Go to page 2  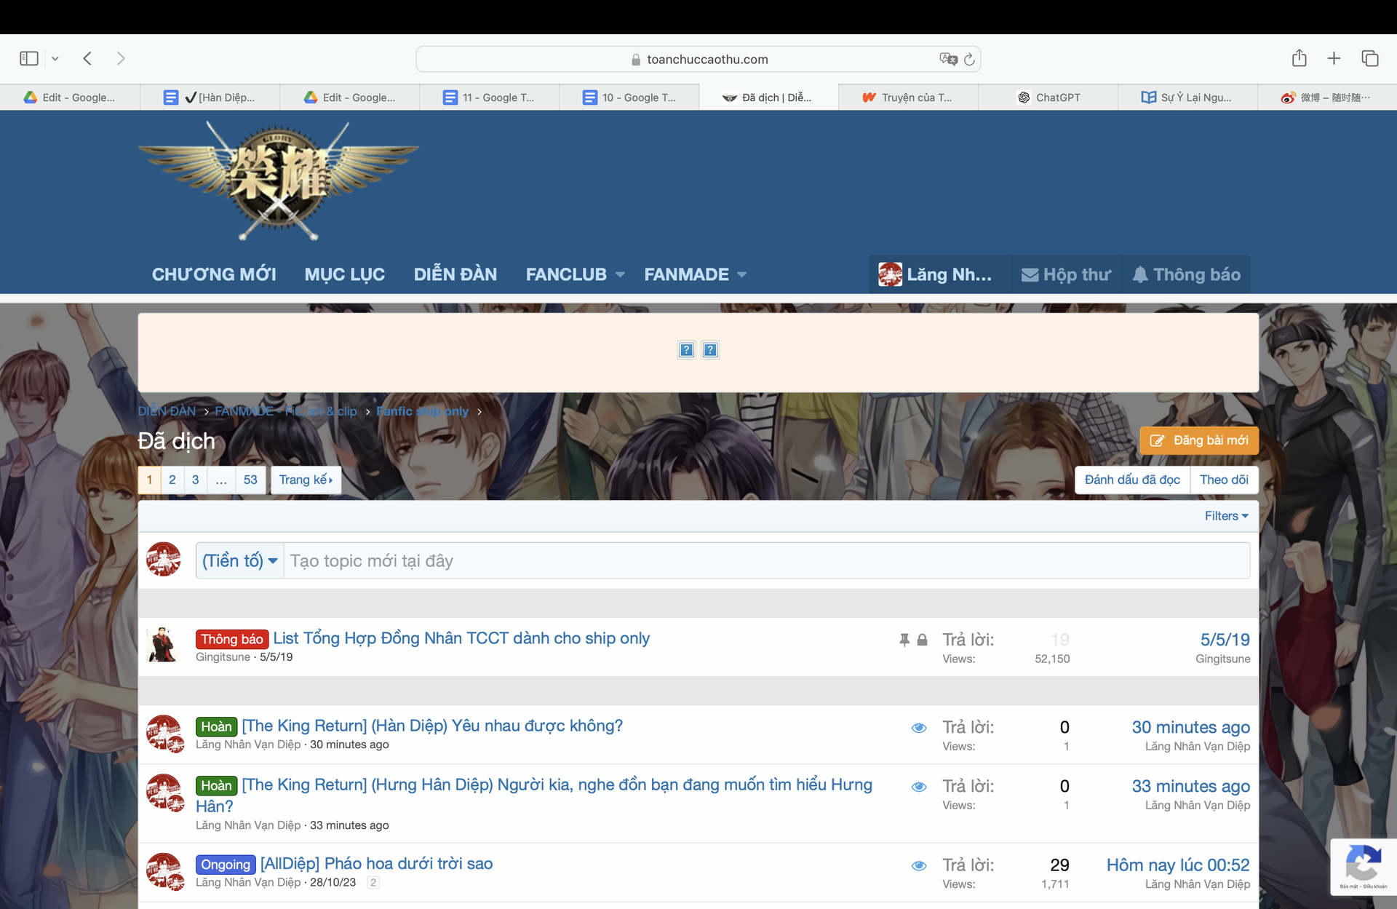click(x=172, y=480)
